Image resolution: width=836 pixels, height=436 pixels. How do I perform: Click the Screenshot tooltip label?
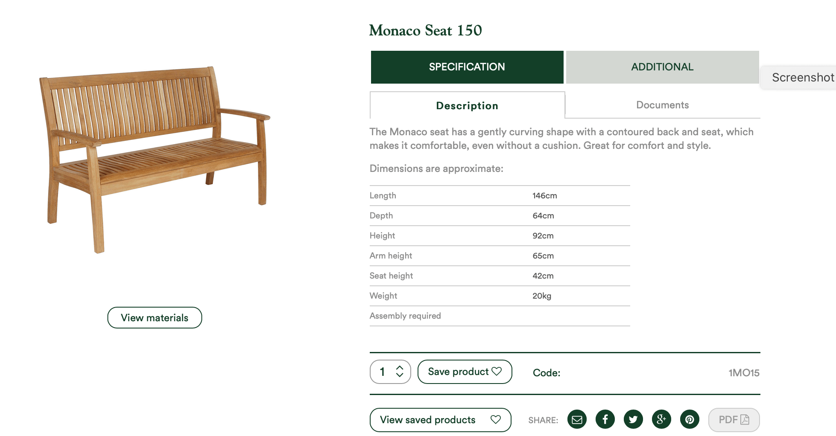click(803, 77)
